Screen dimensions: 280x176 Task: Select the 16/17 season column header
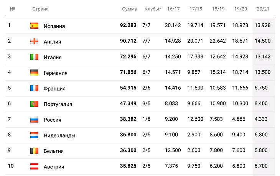(173, 9)
